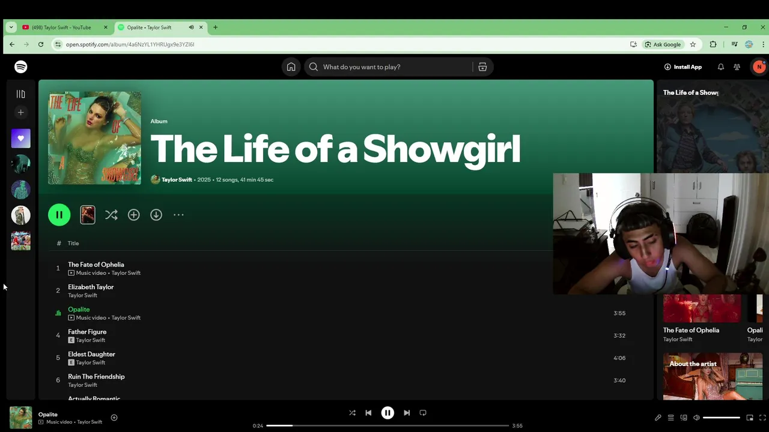This screenshot has height=432, width=769.
Task: Select the Opalite Spotify browser tab
Action: point(160,27)
